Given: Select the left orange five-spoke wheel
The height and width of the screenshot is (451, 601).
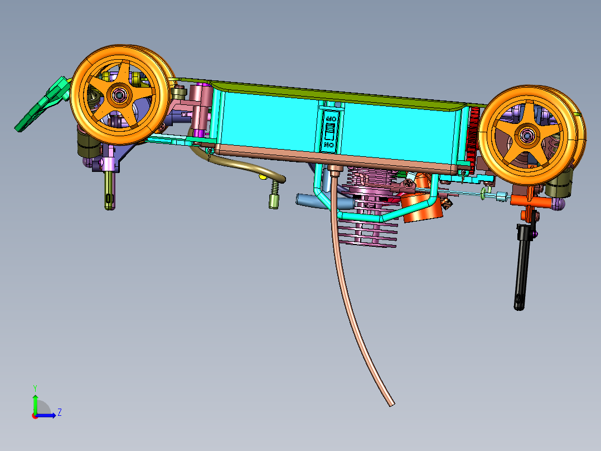Looking at the screenshot, I should coord(120,94).
